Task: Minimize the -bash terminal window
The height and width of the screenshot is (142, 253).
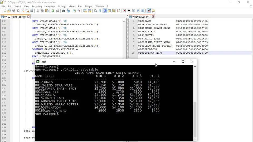Action: 174,62
